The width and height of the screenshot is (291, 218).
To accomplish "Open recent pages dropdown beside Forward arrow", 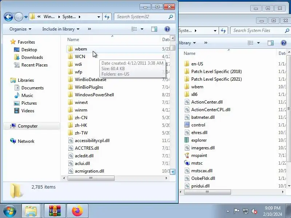I will pos(26,17).
